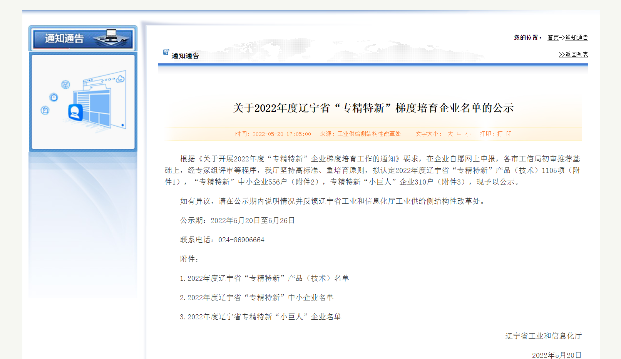Click the laptop icon in sidebar banner
This screenshot has height=359, width=621.
[x=111, y=36]
